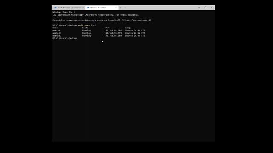Click the 'master' instance name
Screen dimensions: 273x153
tap(56, 31)
